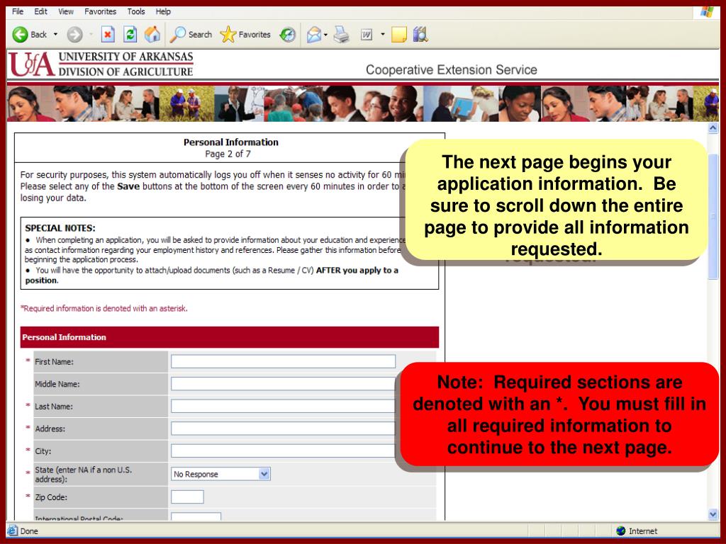Viewport: 726px width, 544px height.
Task: Click the page icon in status bar
Action: (13, 531)
